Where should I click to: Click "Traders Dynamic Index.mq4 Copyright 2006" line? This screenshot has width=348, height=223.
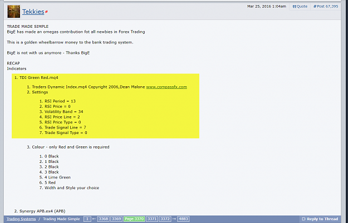pos(89,87)
